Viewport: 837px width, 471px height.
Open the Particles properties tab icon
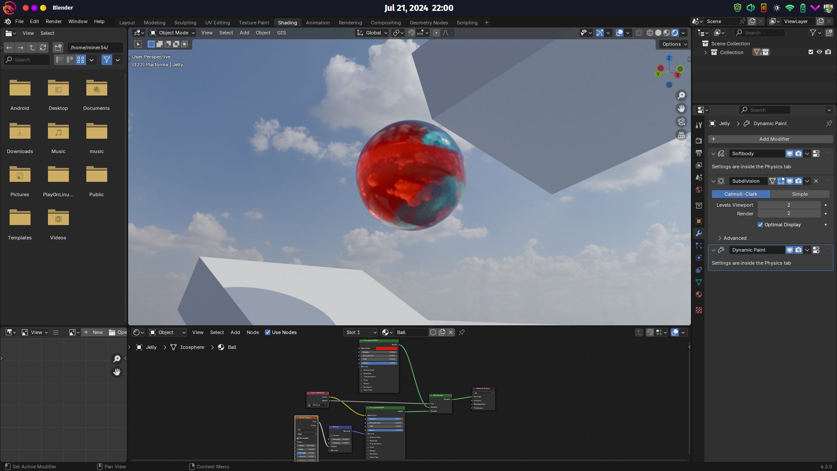tap(699, 246)
